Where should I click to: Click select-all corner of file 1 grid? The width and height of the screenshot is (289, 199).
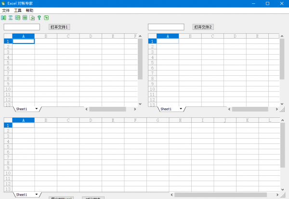point(8,36)
